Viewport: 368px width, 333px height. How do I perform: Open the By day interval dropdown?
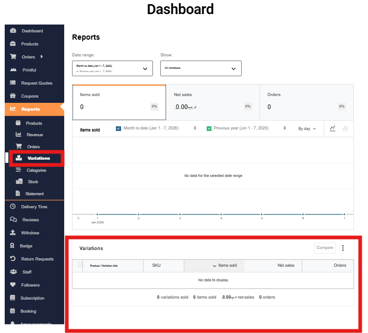(307, 128)
